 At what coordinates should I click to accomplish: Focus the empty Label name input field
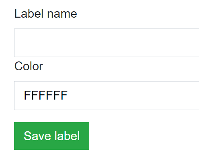(107, 43)
